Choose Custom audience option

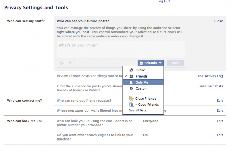point(143,88)
